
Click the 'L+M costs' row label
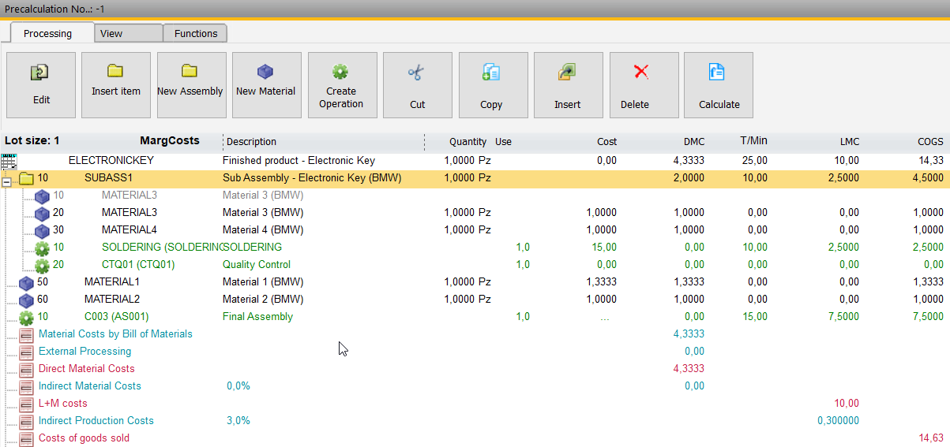63,404
